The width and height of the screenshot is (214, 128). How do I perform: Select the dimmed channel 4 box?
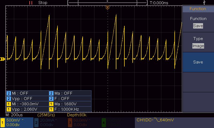click(x=118, y=122)
